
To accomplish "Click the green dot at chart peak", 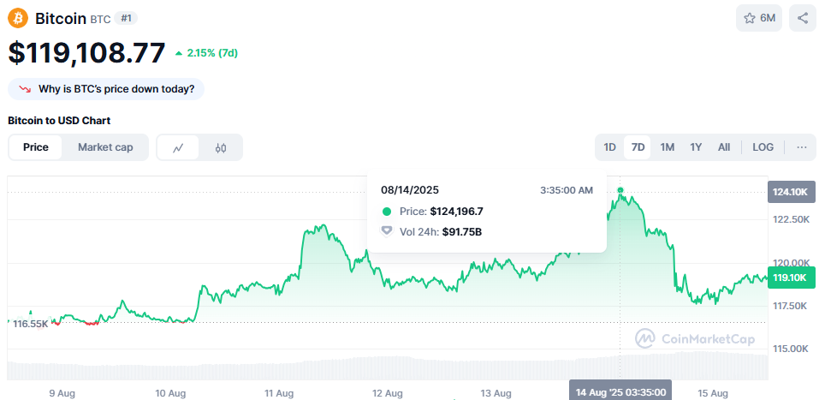I will [620, 190].
